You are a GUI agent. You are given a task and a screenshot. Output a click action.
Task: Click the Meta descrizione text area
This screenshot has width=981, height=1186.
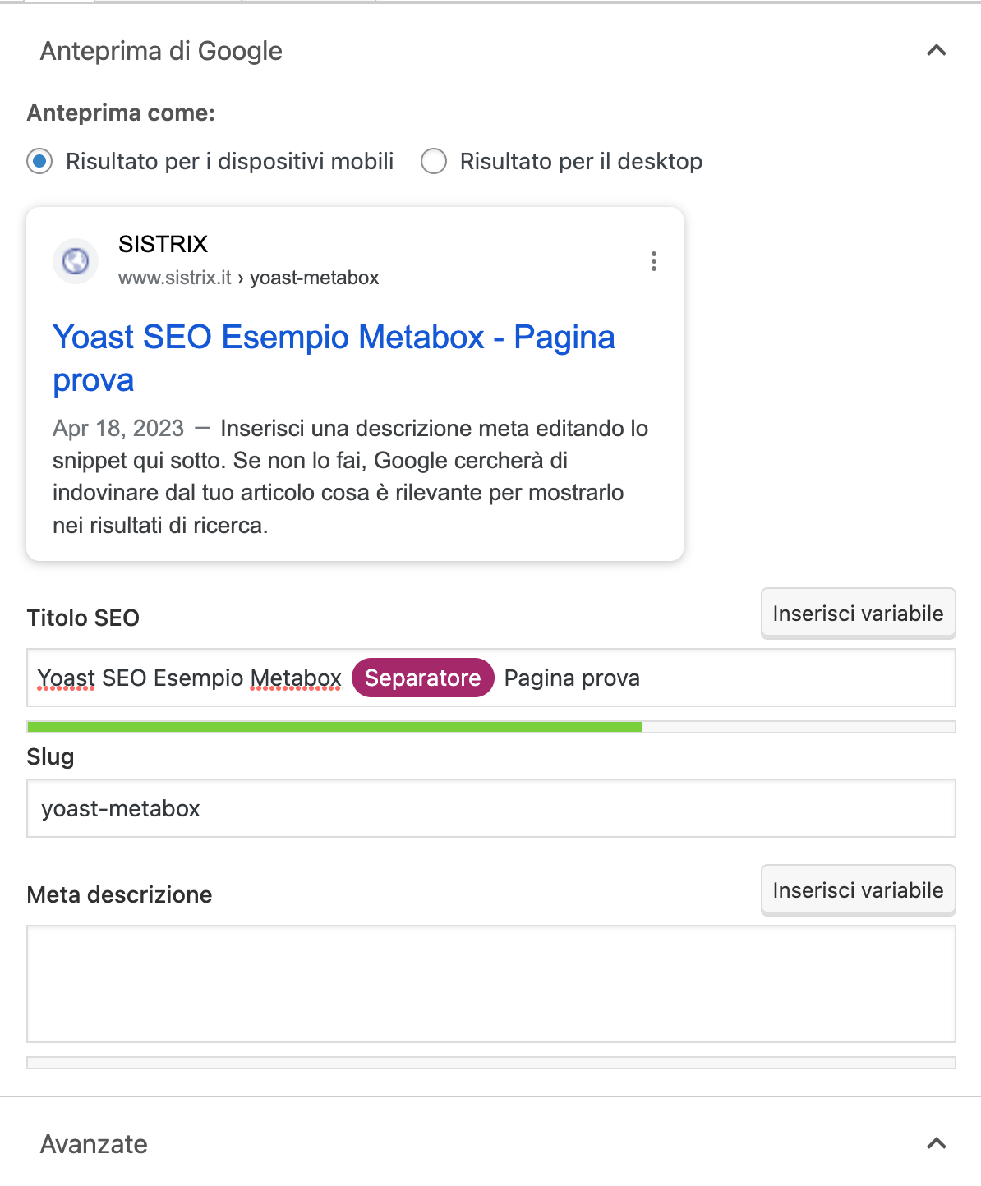pos(491,984)
